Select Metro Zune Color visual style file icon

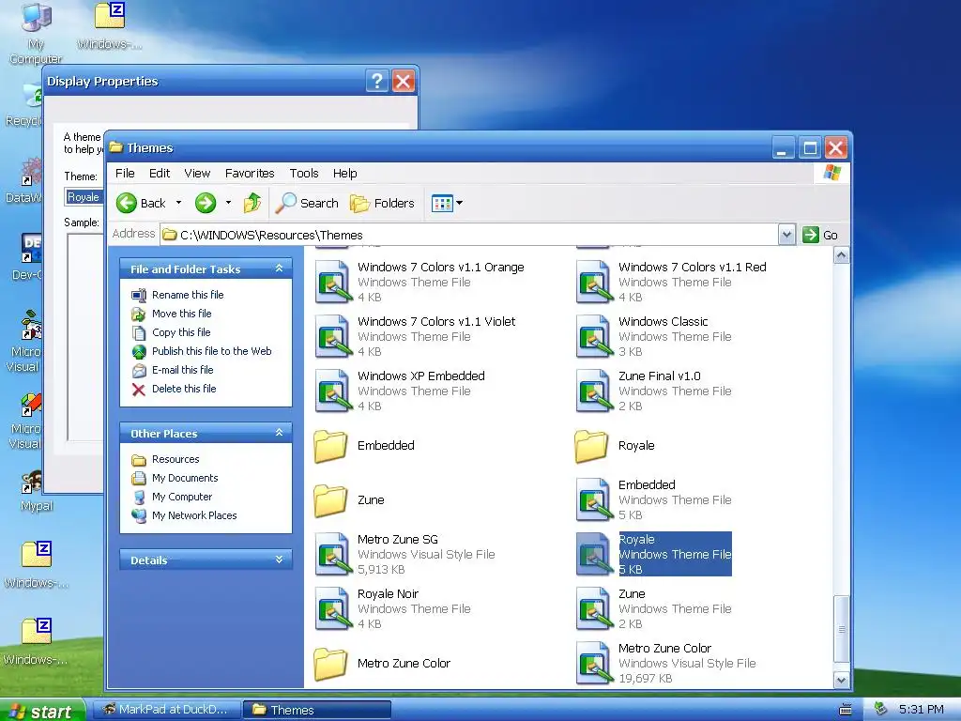(594, 663)
